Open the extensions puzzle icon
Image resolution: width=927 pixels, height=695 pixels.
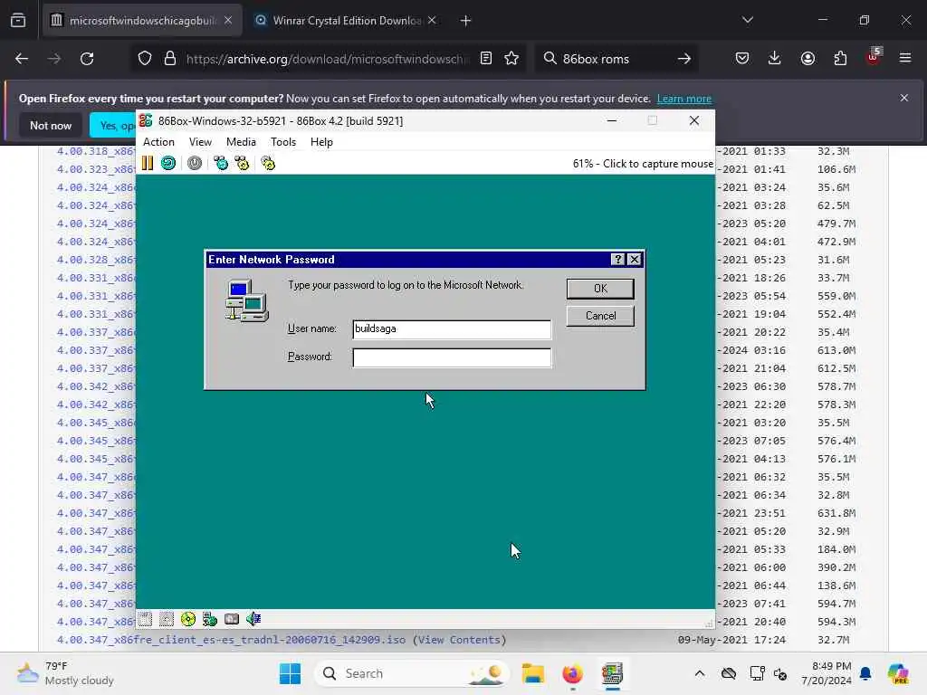(840, 58)
